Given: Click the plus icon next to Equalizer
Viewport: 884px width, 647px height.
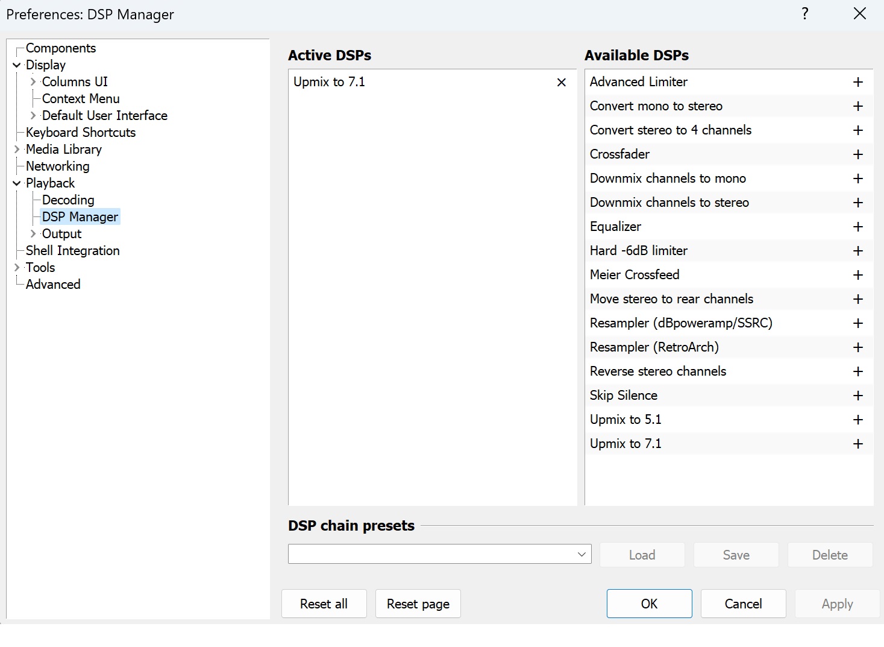Looking at the screenshot, I should coord(858,227).
